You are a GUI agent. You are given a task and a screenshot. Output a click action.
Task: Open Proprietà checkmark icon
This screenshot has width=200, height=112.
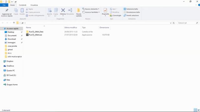(105, 10)
